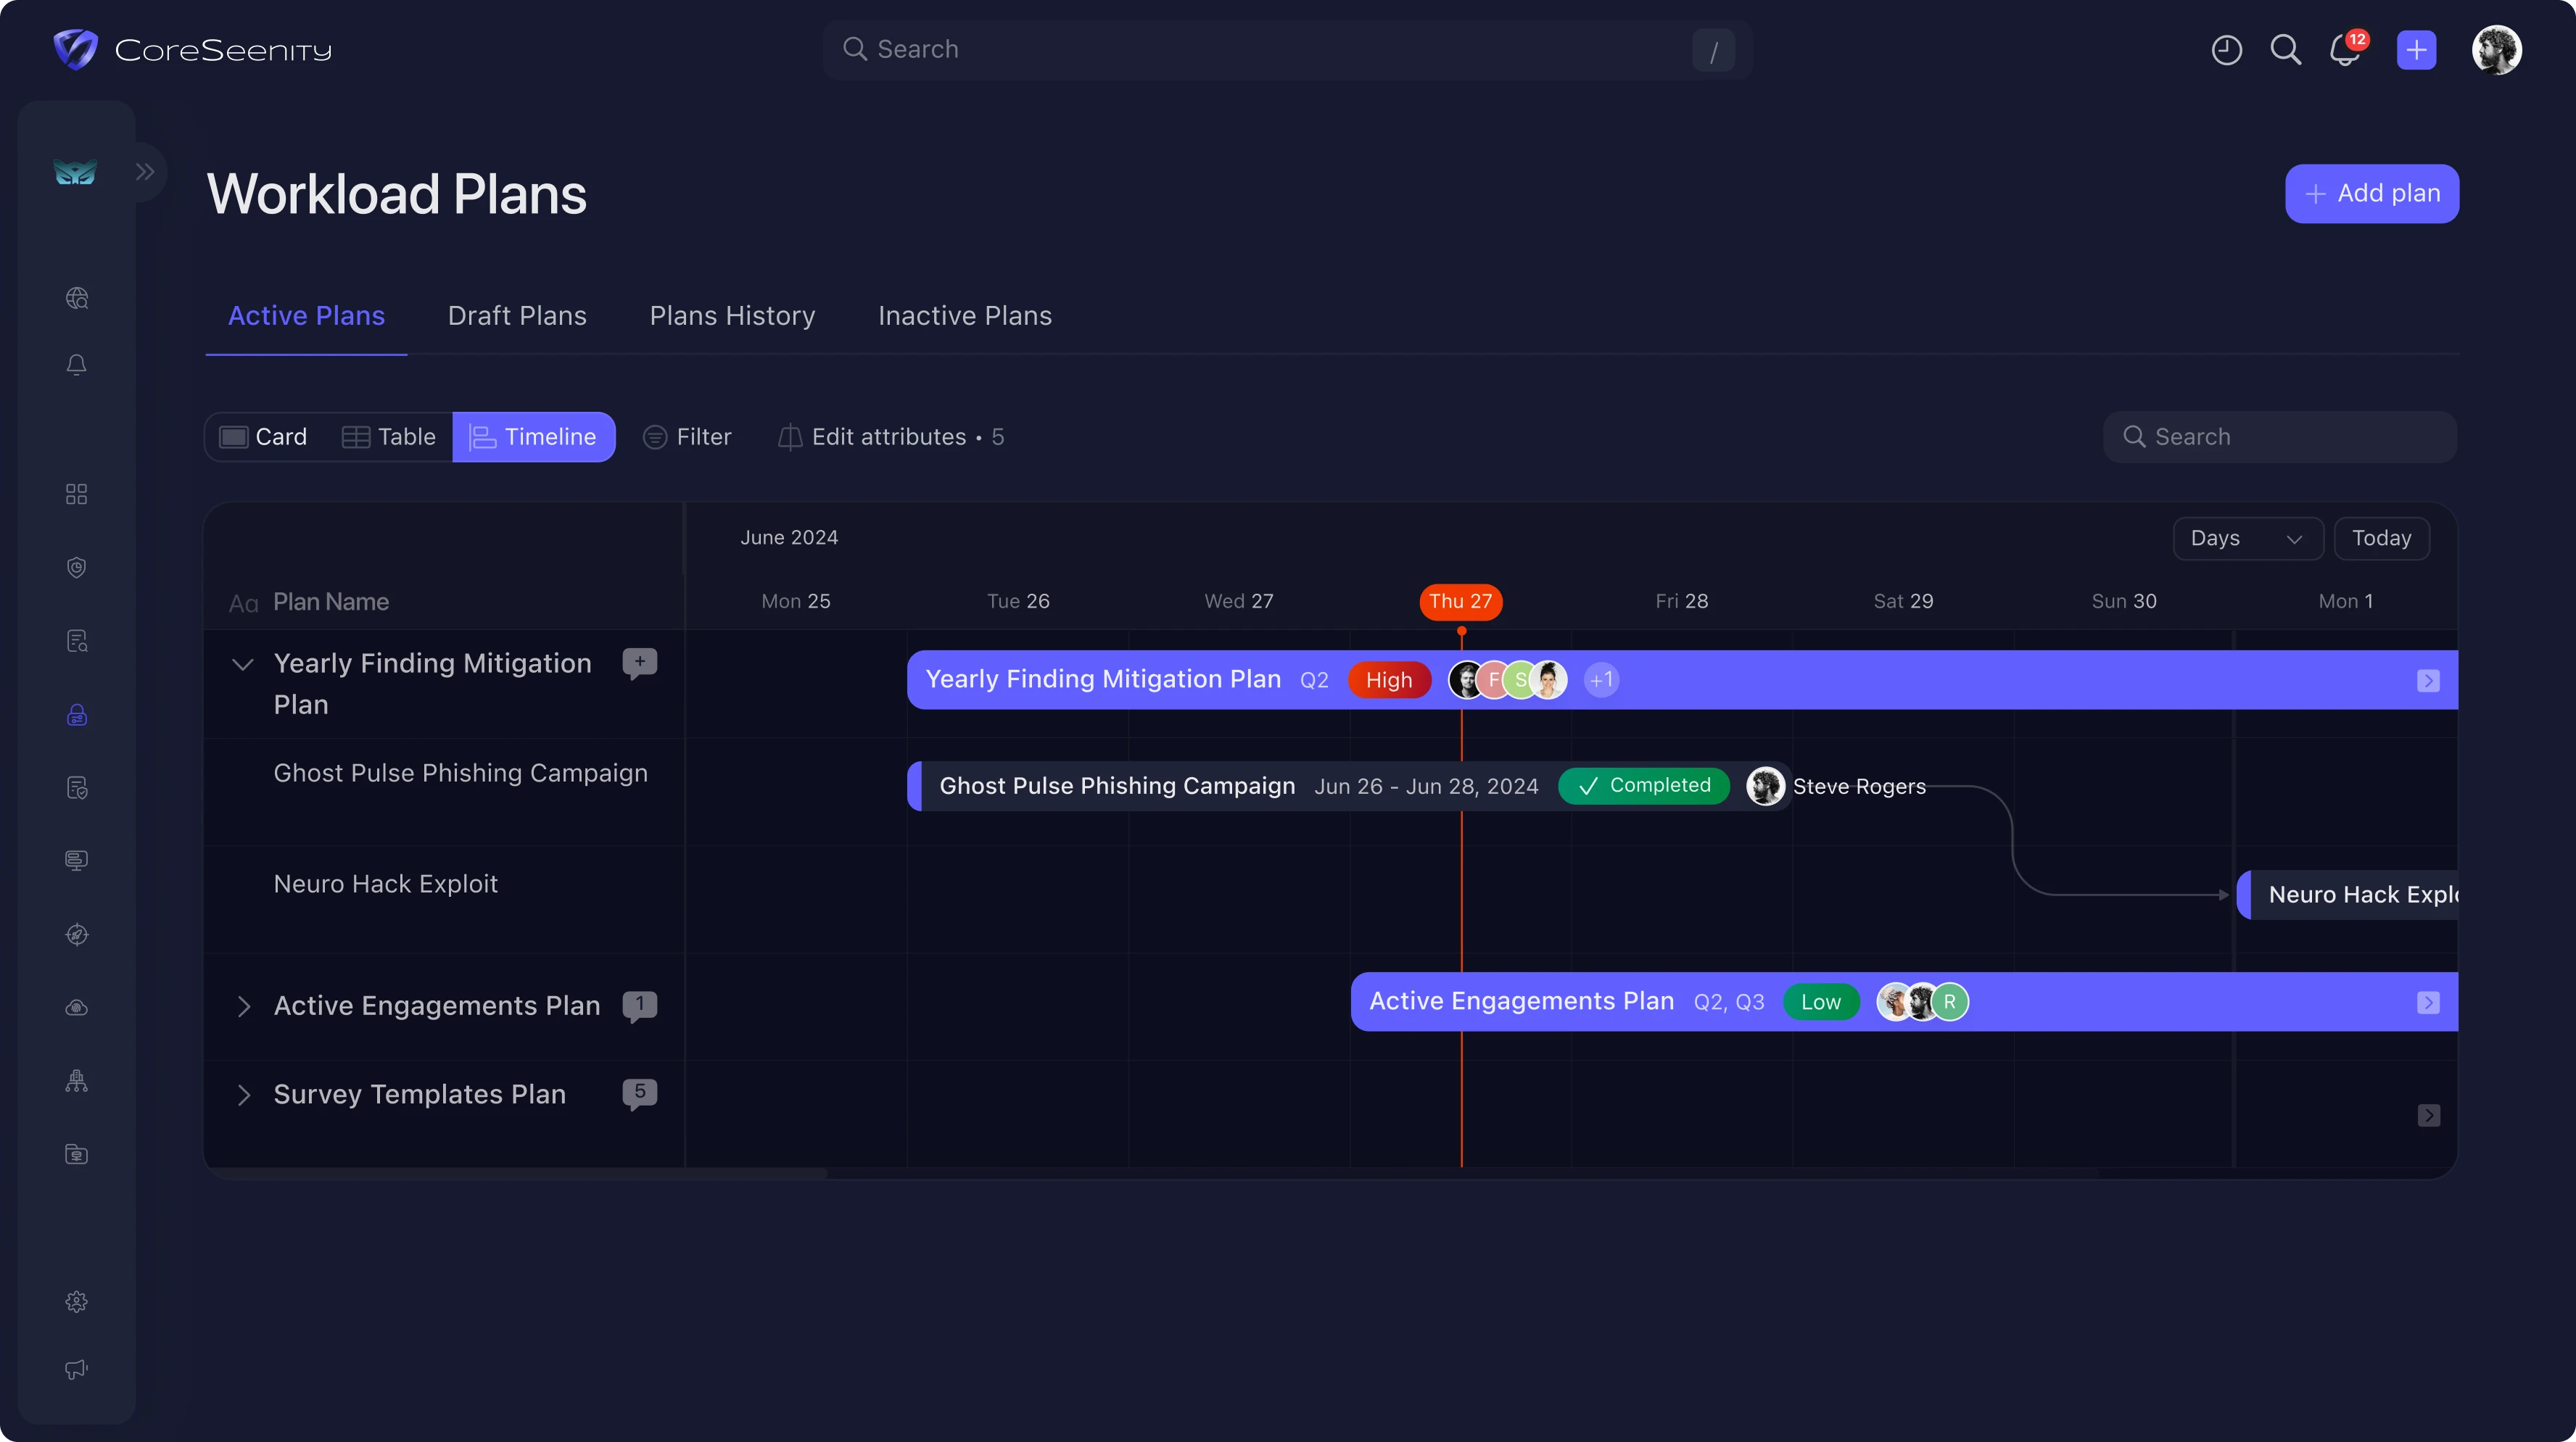Image resolution: width=2576 pixels, height=1442 pixels.
Task: Click the blue plus icon in header
Action: tap(2416, 50)
